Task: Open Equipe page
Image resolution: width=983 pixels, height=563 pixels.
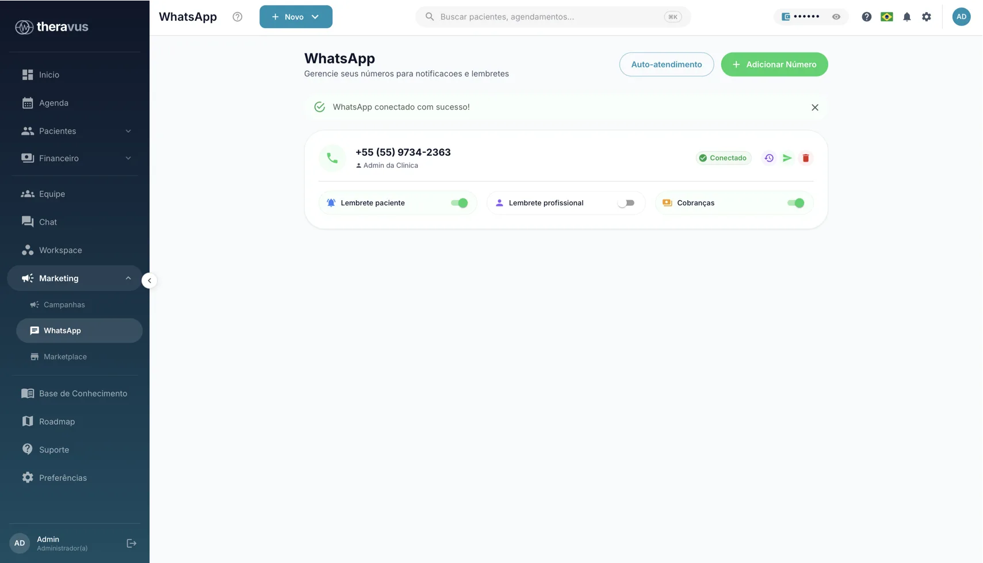Action: [x=75, y=194]
